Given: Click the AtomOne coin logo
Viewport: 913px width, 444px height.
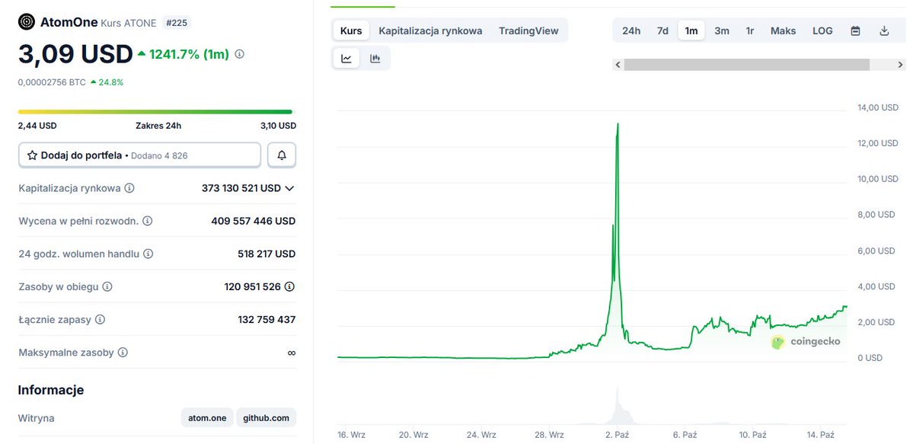Looking at the screenshot, I should click(27, 22).
